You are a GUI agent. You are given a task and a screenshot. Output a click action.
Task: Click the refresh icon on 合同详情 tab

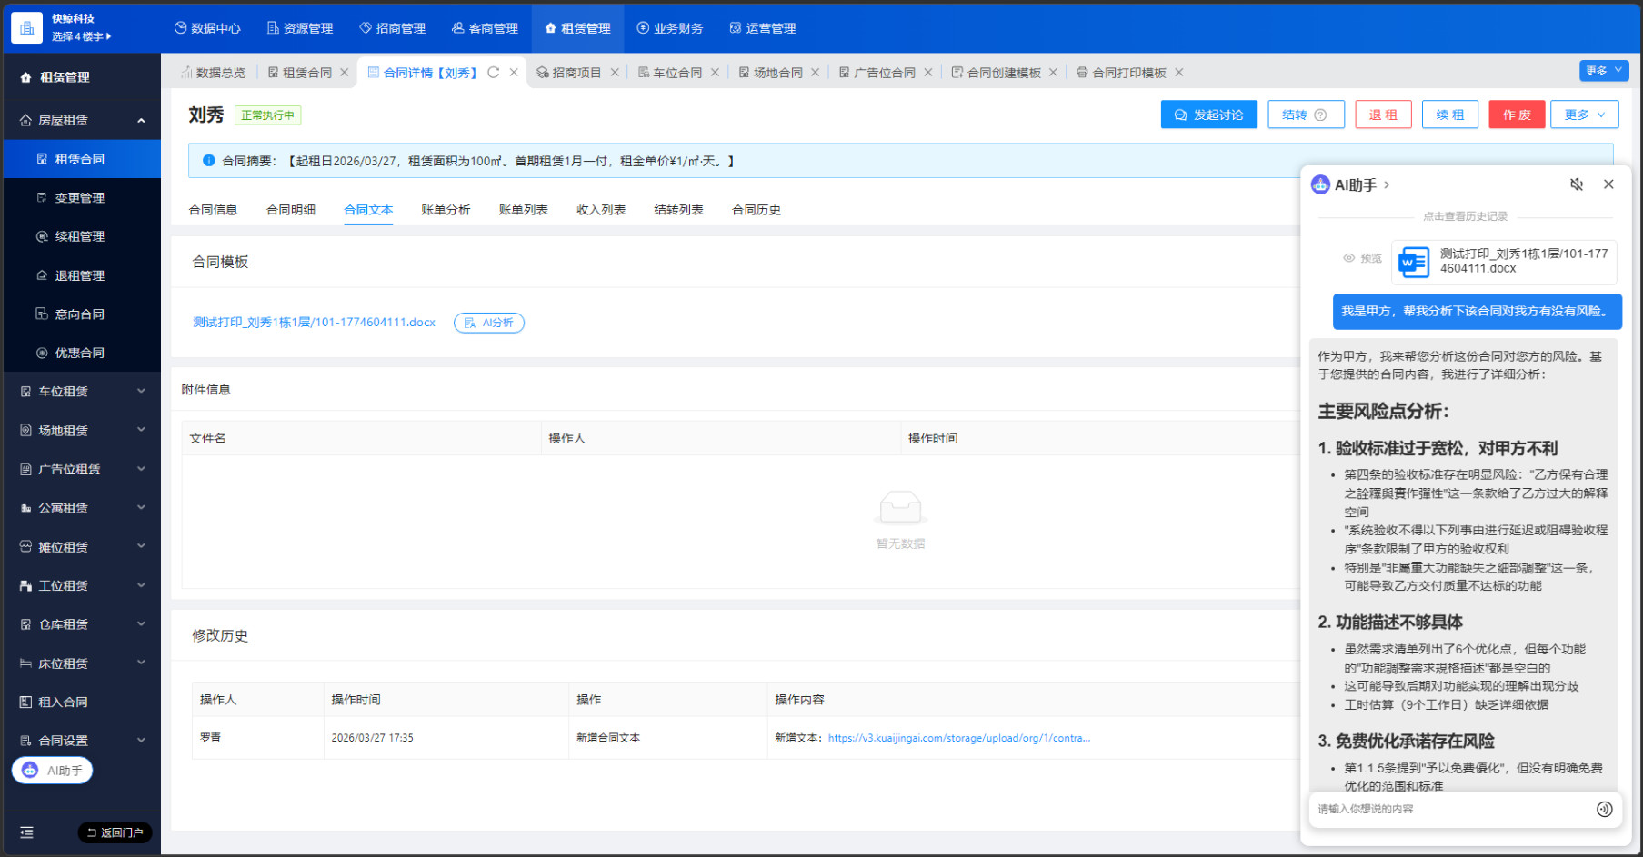click(x=494, y=73)
